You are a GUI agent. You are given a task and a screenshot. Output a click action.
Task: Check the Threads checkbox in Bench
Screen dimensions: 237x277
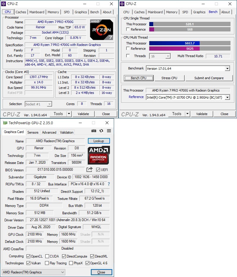128,56
